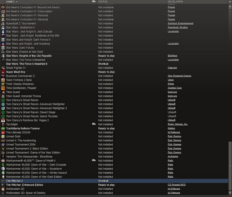
Task: Click the plus button in the header
Action: tap(230, 1)
